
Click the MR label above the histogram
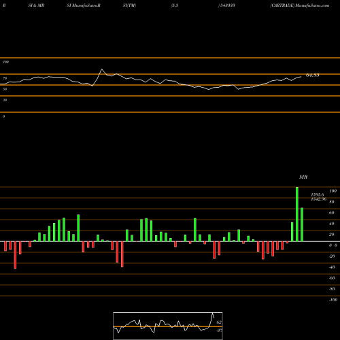303,177
